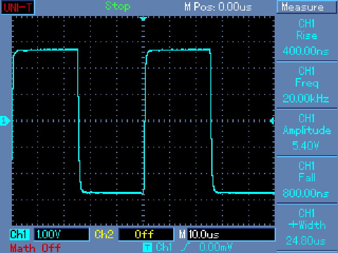This screenshot has height=253, width=338.
Task: Click the trigger position marker at top
Action: tap(143, 19)
